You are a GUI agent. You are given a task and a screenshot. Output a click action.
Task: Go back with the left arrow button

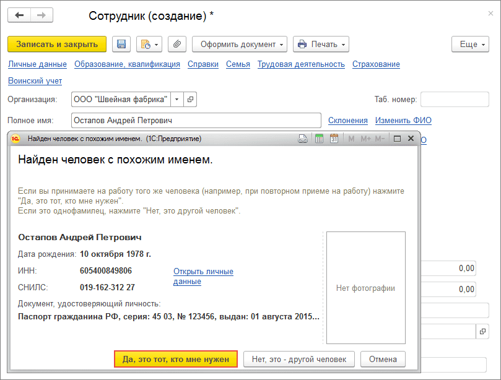pyautogui.click(x=19, y=15)
